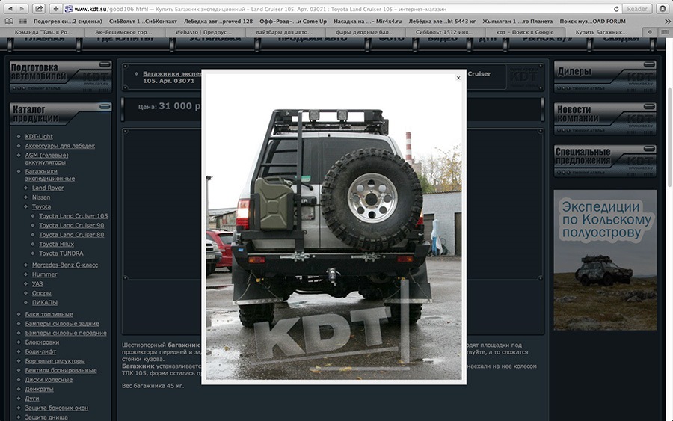Collapse the Специальные предложения panel toggle
This screenshot has width=673, height=421.
click(649, 149)
